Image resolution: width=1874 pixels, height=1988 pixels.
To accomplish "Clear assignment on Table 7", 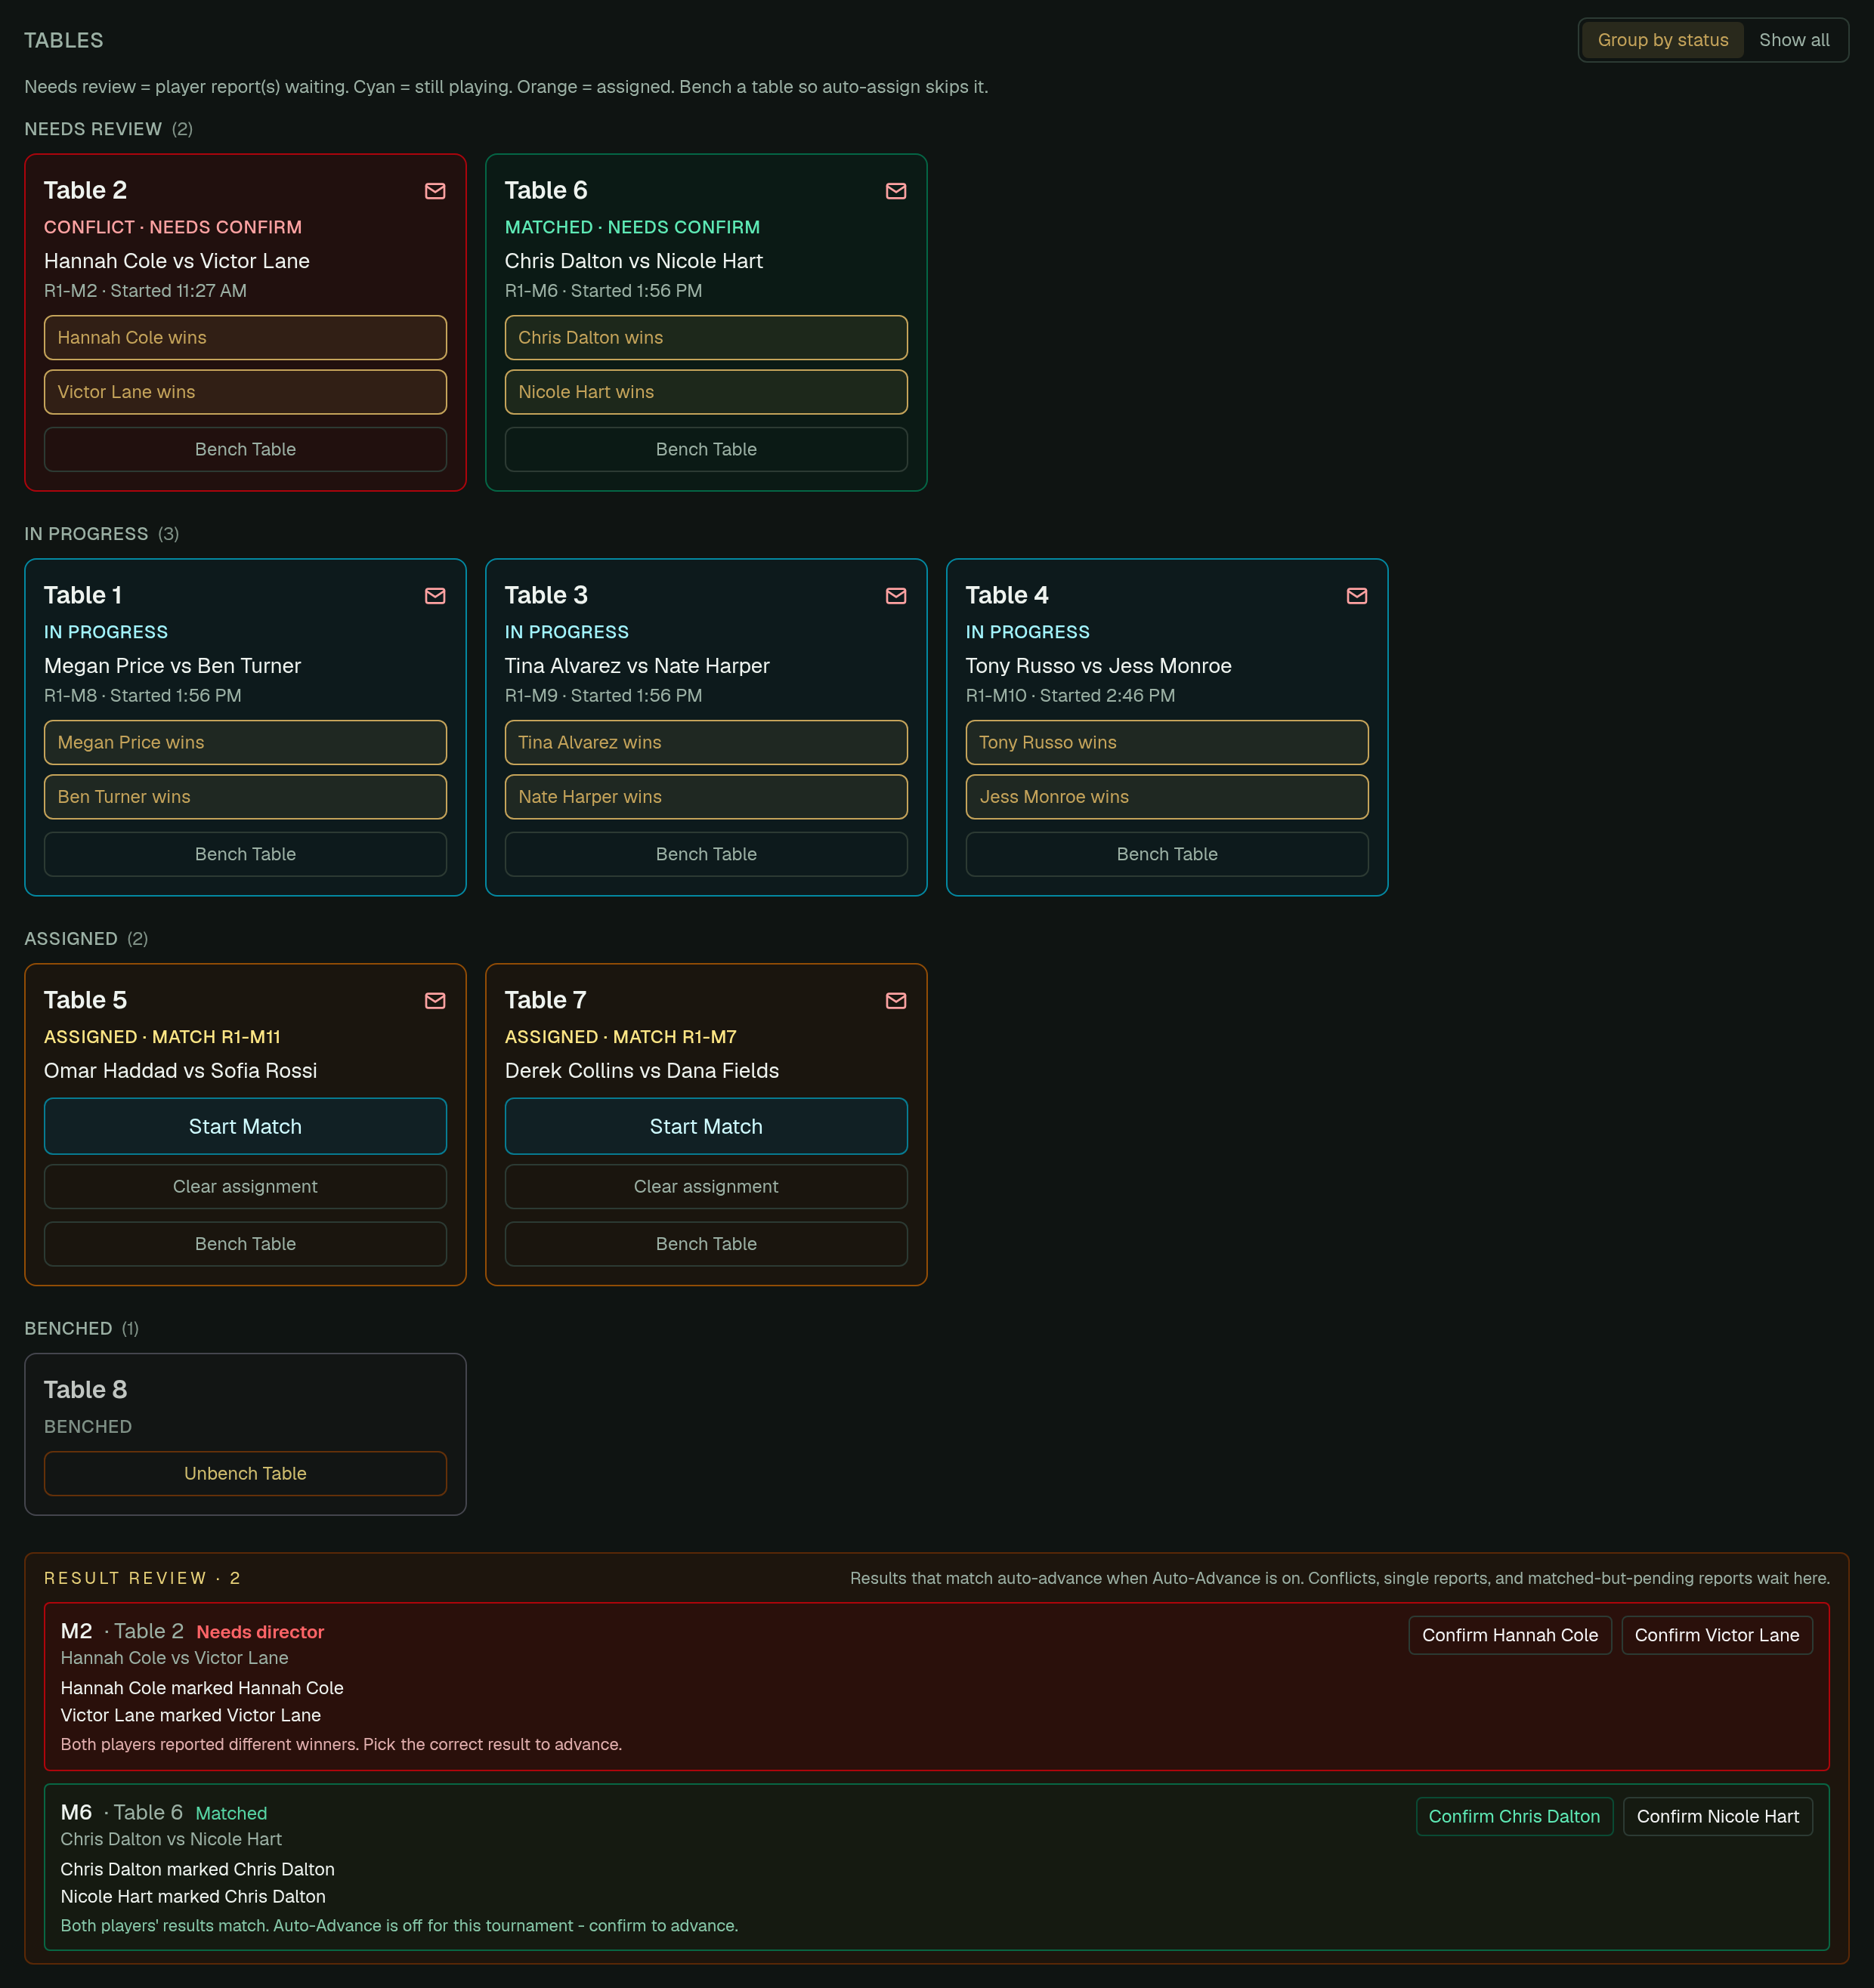I will [707, 1187].
